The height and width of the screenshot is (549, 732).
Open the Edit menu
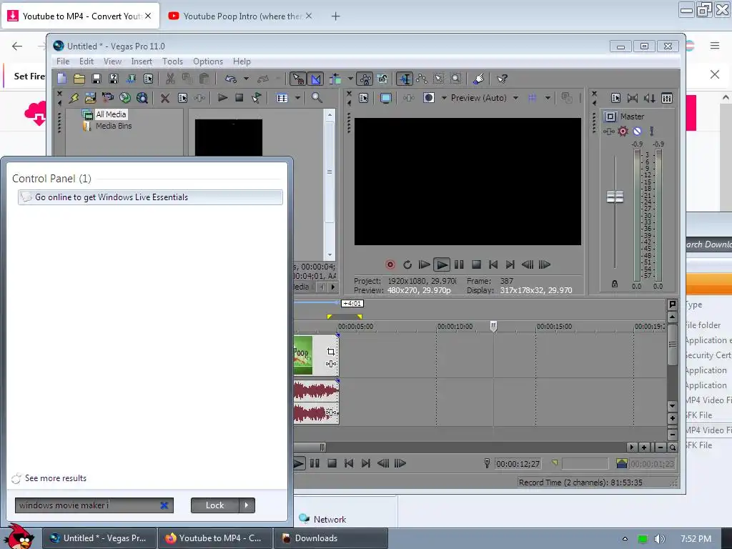pos(86,61)
